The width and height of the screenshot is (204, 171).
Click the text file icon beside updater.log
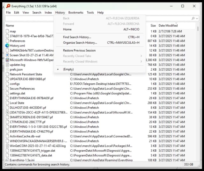(7, 65)
